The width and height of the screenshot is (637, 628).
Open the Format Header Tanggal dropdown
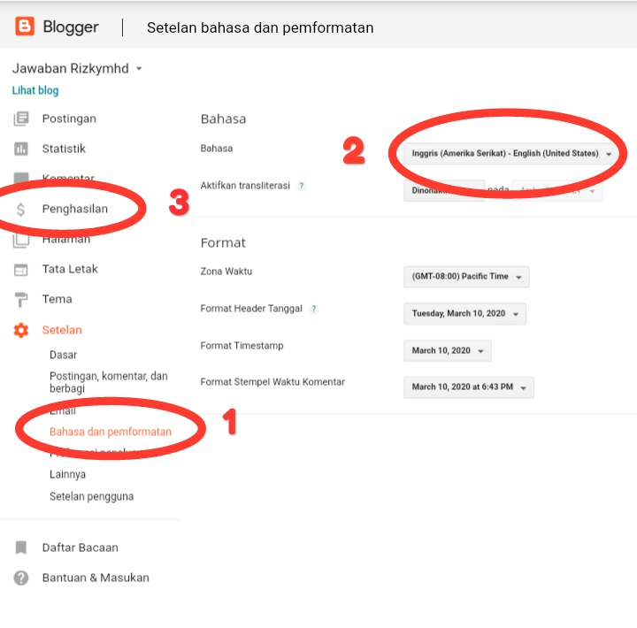point(464,314)
